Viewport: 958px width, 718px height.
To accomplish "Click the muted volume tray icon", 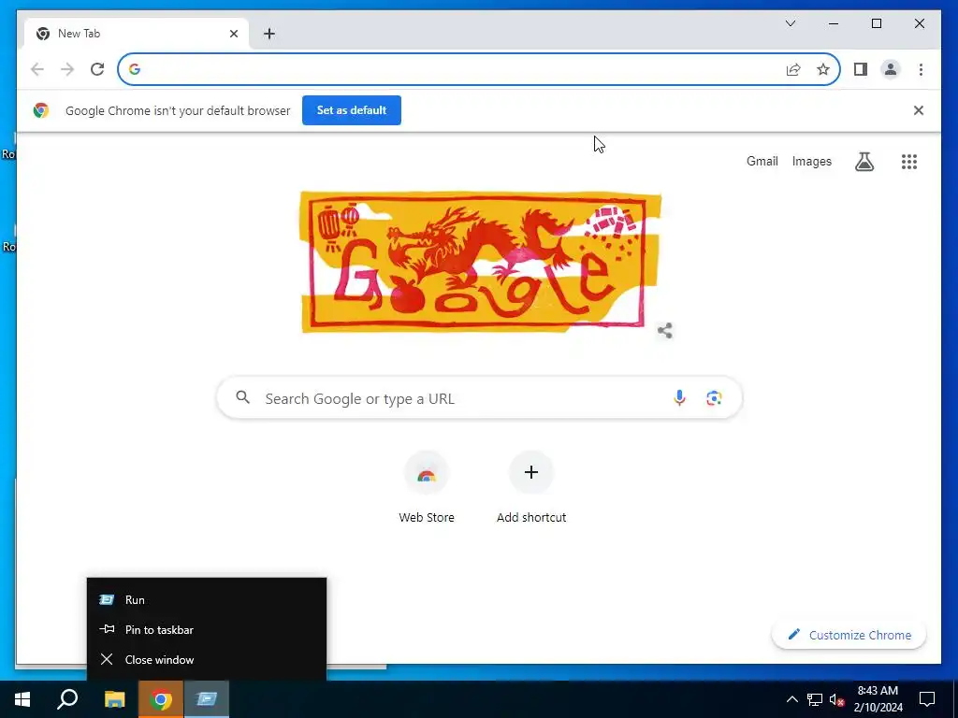I will [x=836, y=699].
